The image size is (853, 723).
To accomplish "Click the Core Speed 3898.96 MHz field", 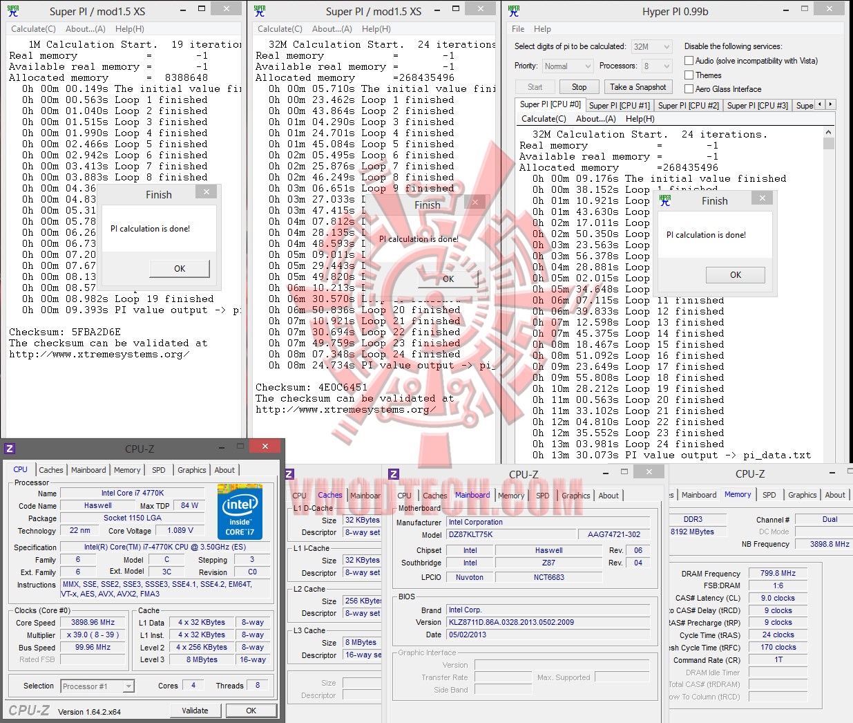I will click(93, 622).
